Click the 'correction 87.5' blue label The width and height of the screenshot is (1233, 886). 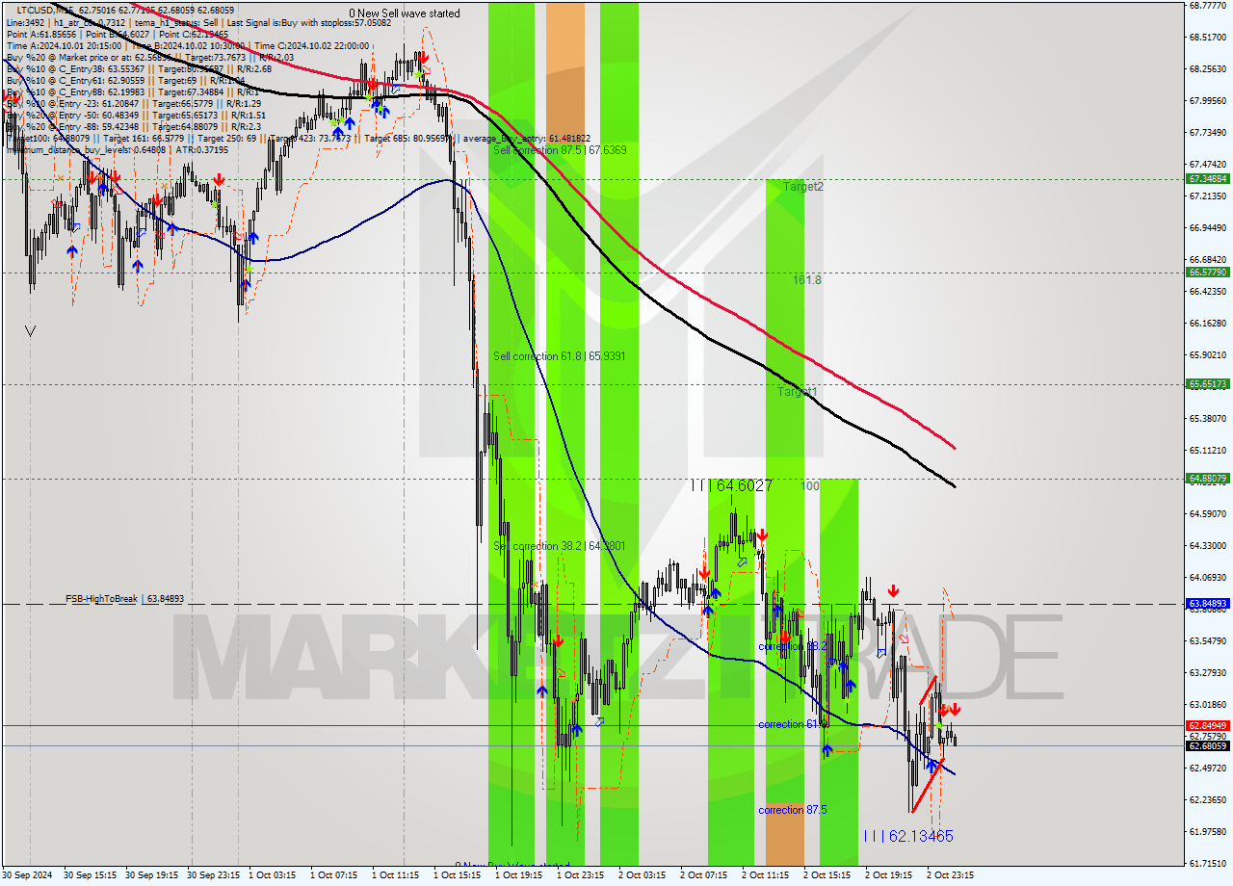click(792, 810)
